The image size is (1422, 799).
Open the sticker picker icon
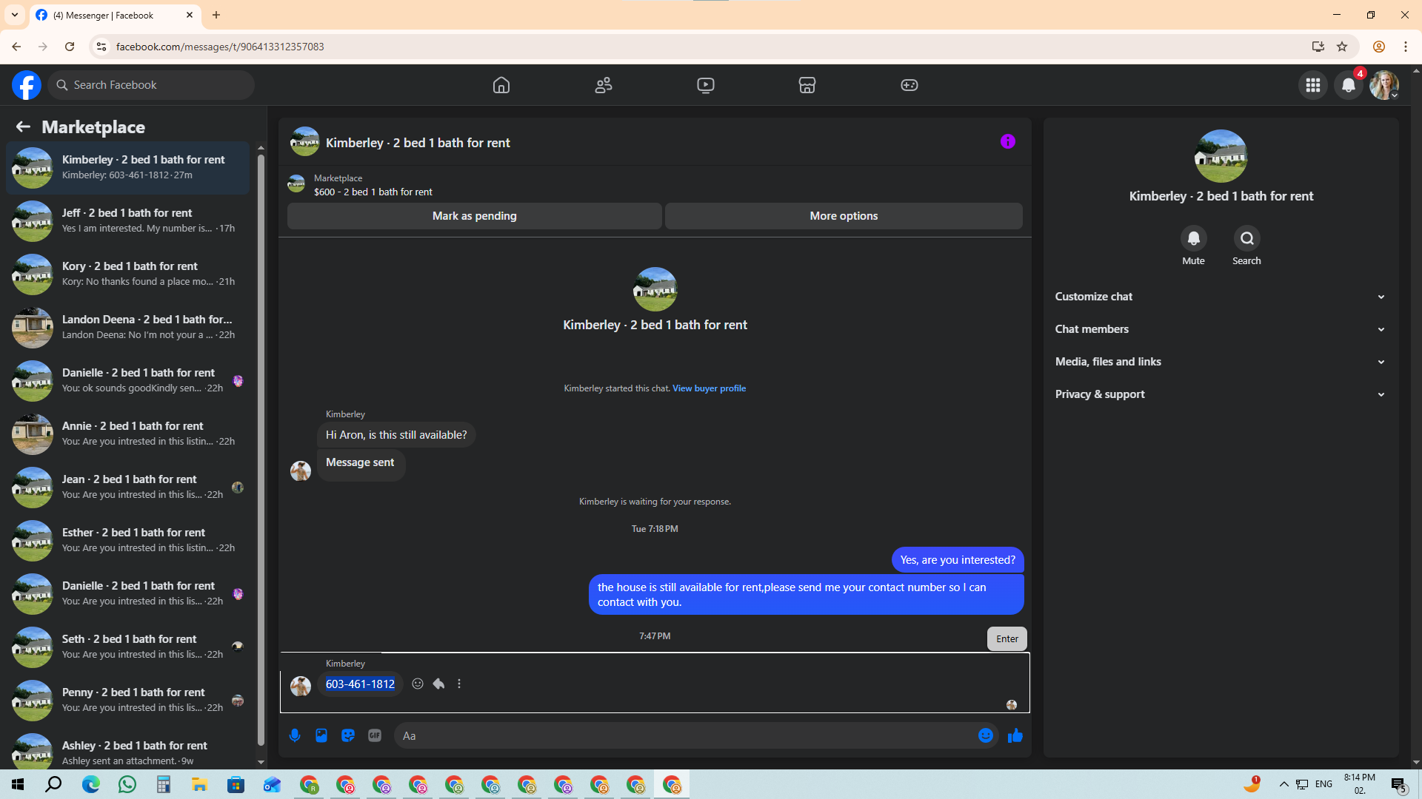(348, 735)
